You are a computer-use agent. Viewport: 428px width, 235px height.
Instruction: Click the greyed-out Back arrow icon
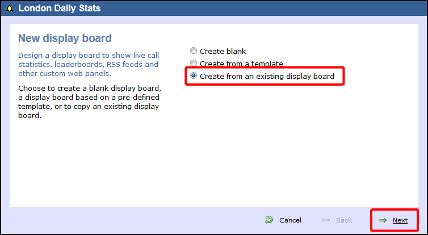[326, 220]
